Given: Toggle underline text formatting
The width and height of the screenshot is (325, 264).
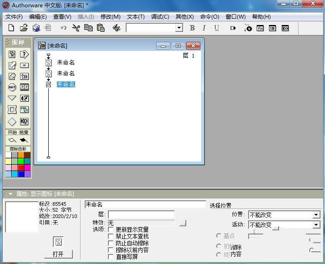Looking at the screenshot, I should [x=217, y=28].
